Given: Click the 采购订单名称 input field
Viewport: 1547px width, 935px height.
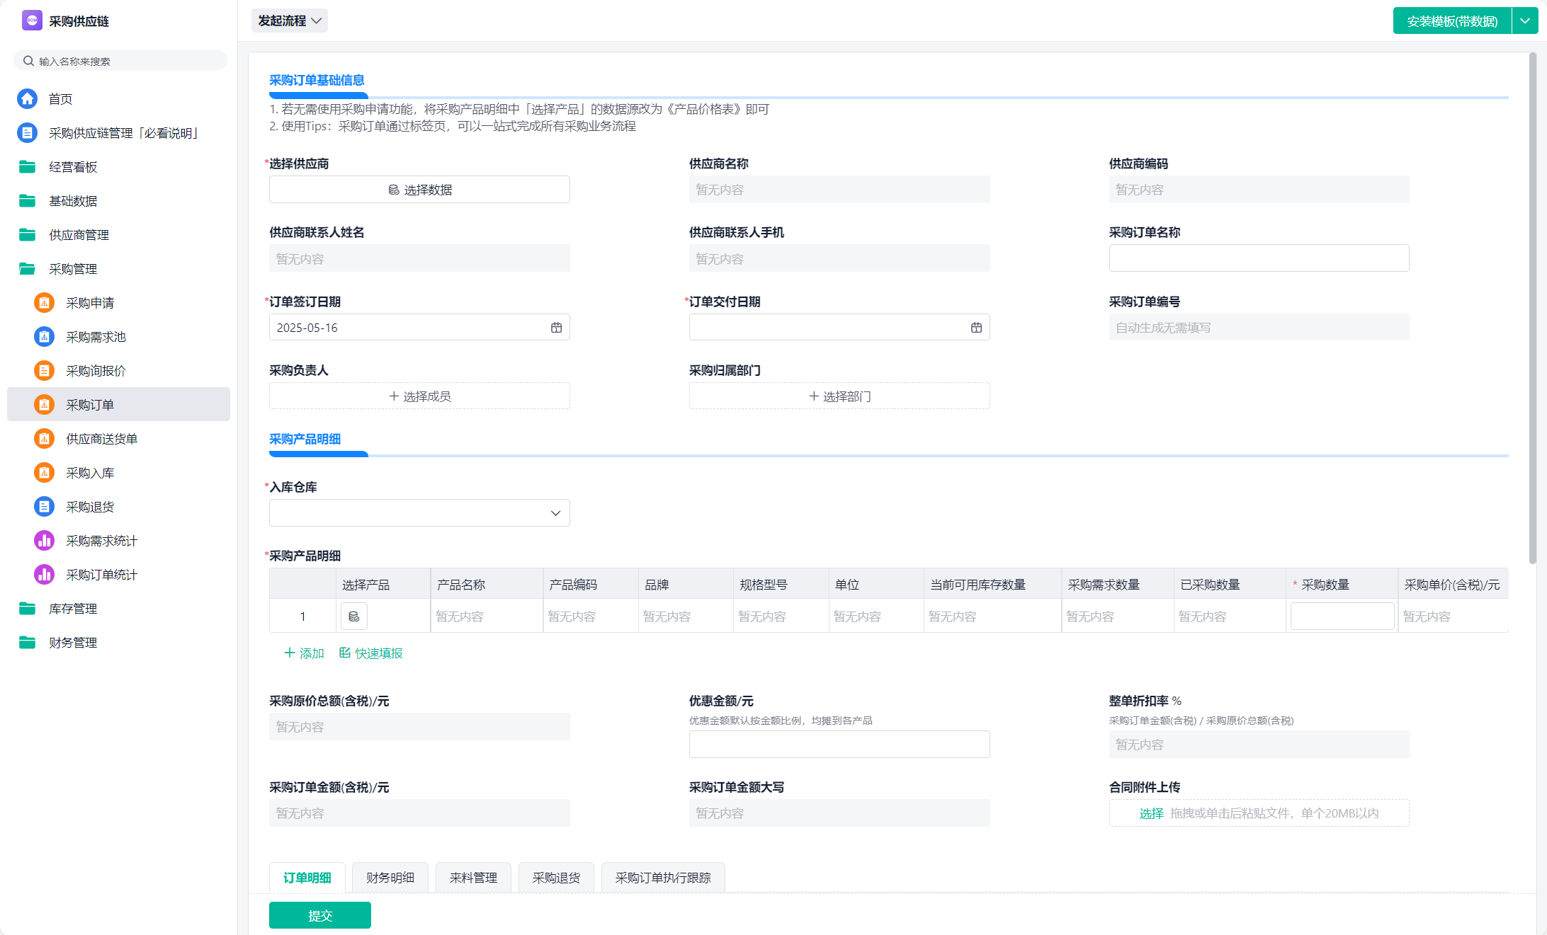Looking at the screenshot, I should 1259,258.
